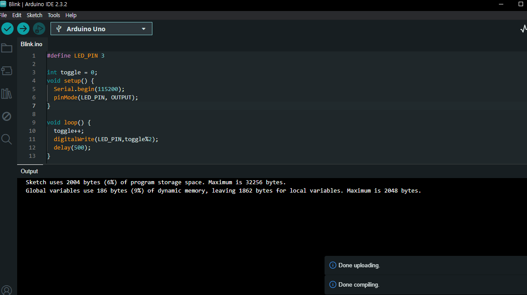Click the Arduino IDE app logo
Screen dimensions: 527x295
click(x=3, y=4)
